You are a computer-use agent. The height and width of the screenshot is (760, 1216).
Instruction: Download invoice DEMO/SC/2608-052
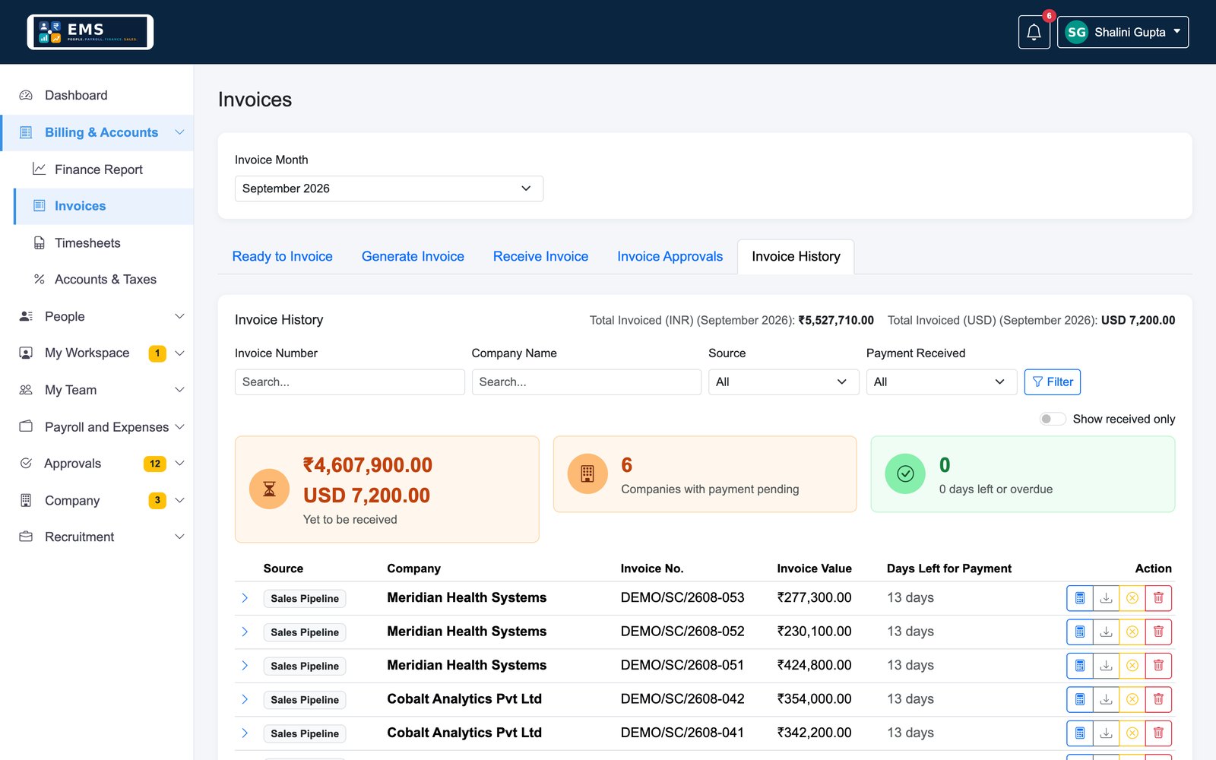(1107, 632)
